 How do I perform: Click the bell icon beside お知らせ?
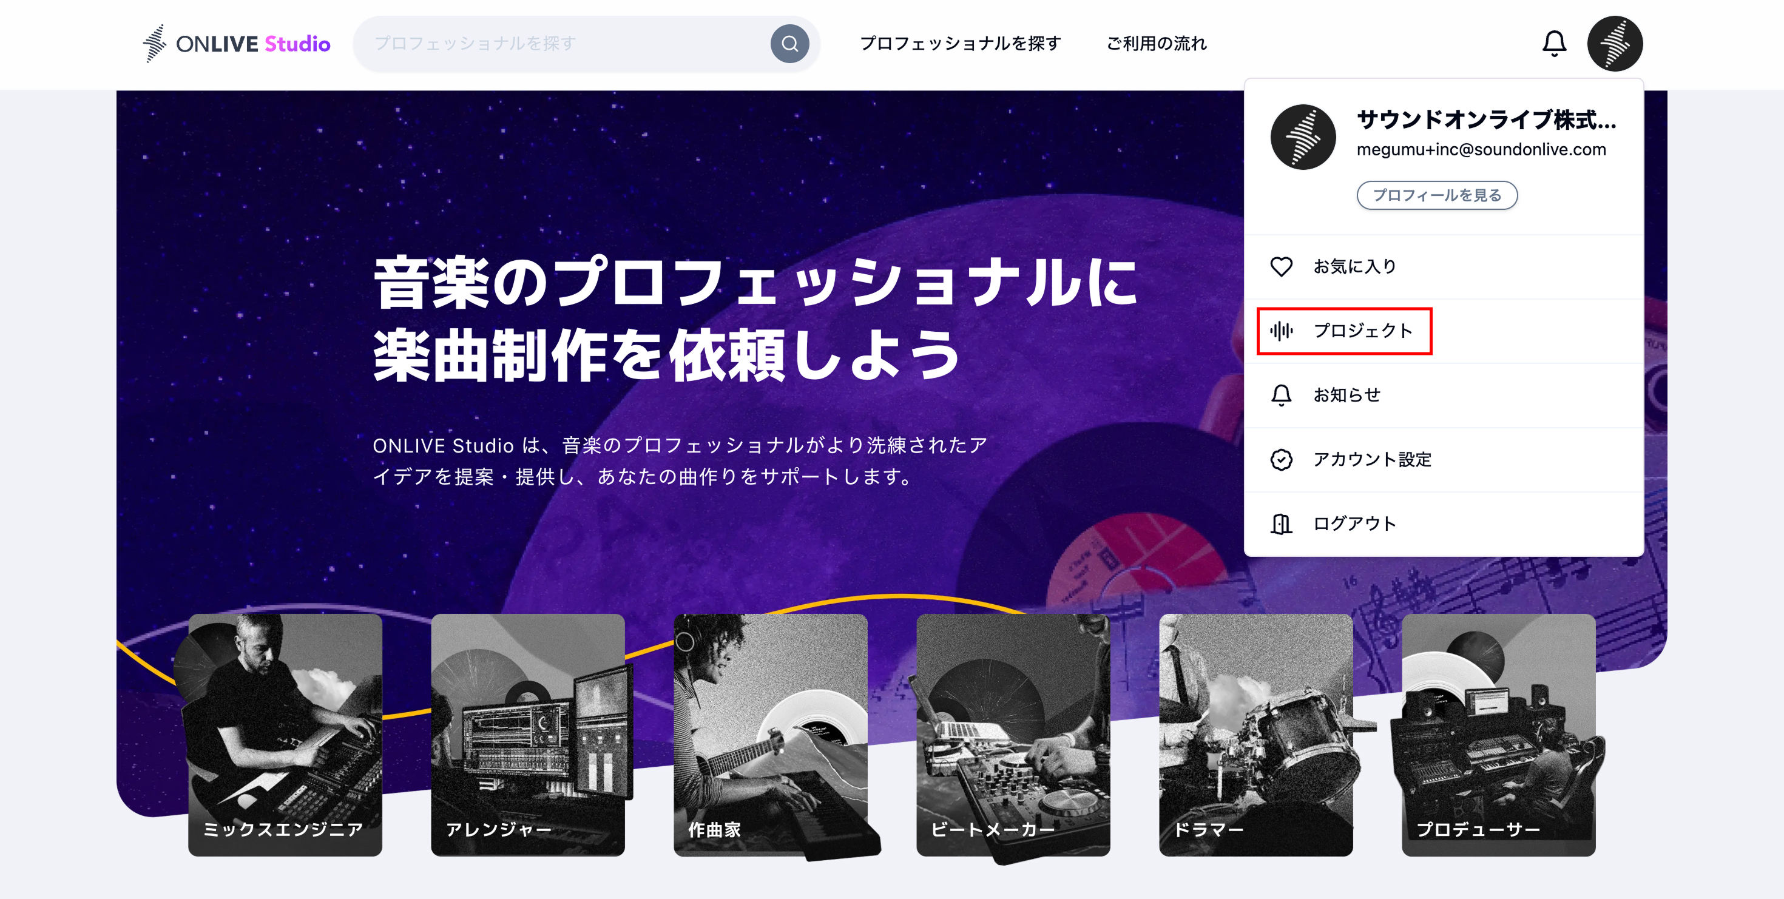[x=1280, y=395]
